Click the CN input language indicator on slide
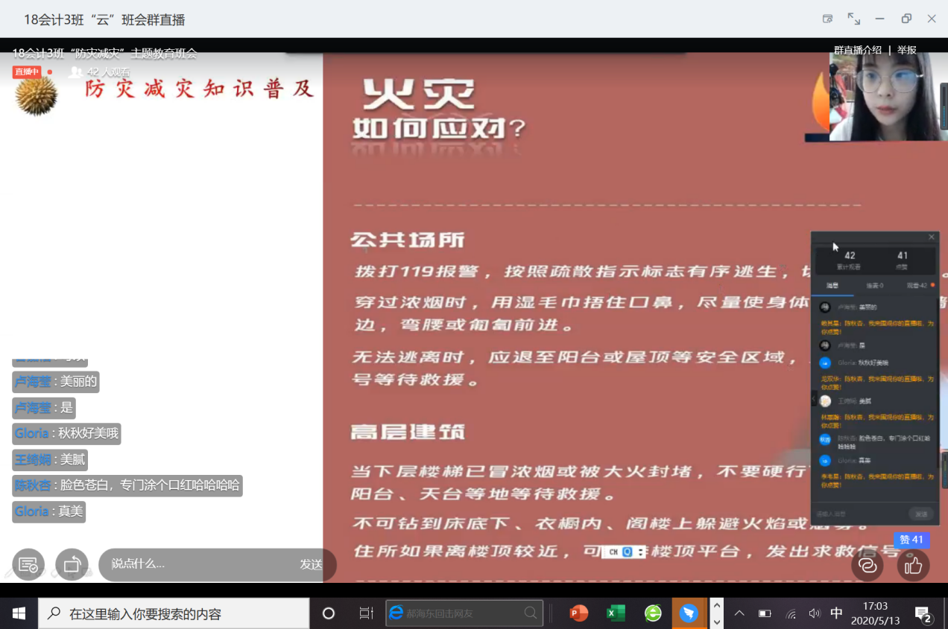This screenshot has height=629, width=948. click(x=613, y=552)
